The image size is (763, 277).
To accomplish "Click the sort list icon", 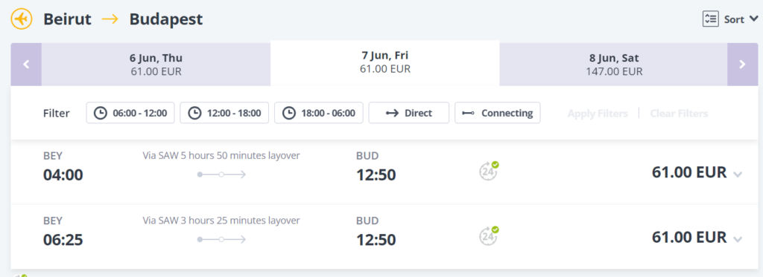I will click(x=710, y=19).
